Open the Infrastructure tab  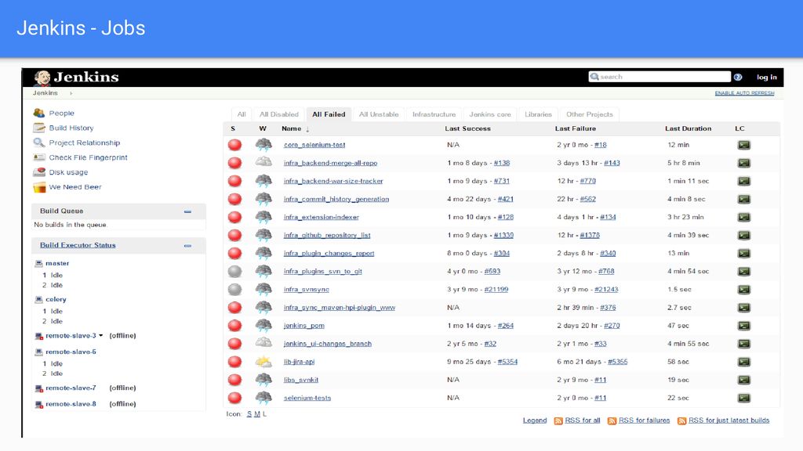point(434,114)
